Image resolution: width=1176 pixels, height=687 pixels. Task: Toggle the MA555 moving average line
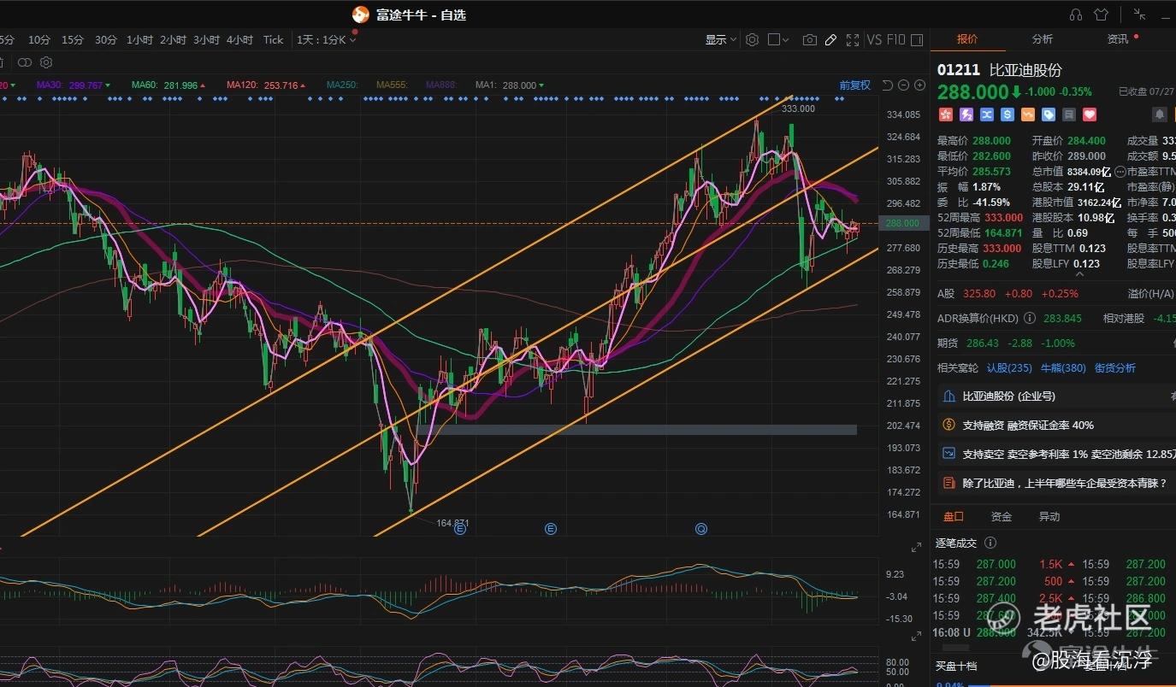pyautogui.click(x=391, y=85)
